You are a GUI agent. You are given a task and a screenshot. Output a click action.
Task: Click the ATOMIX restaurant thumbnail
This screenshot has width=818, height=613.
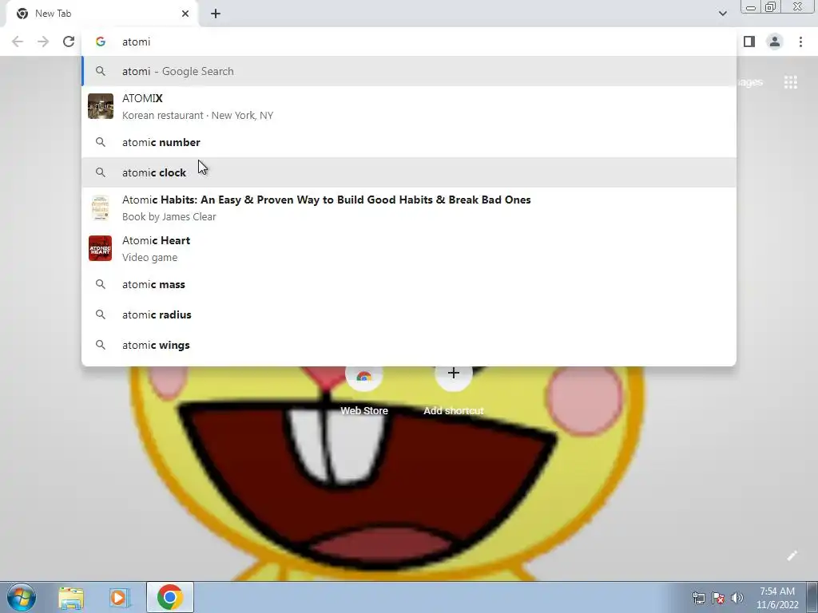pos(100,106)
